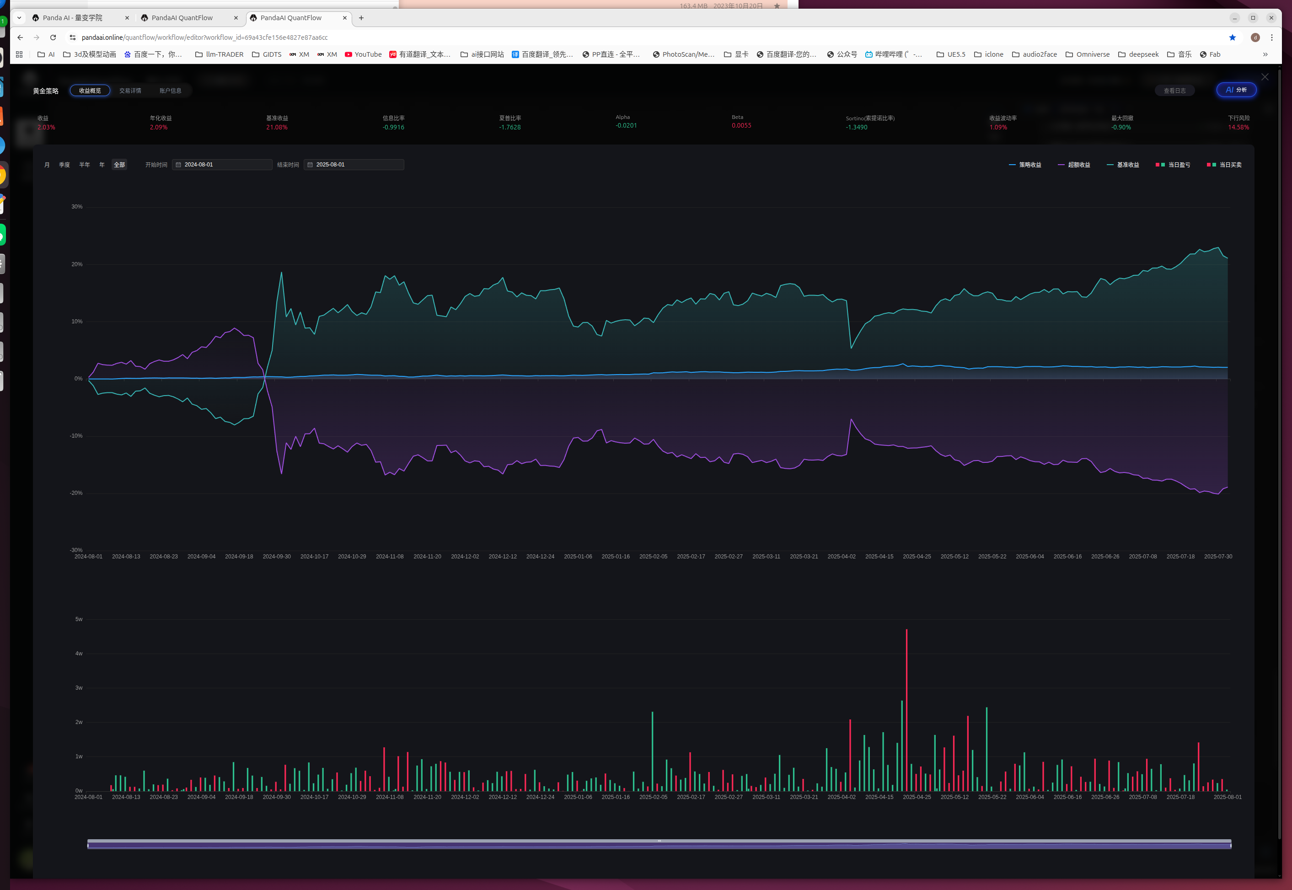Viewport: 1292px width, 890px height.
Task: Open the 音乐 bookmark folder
Action: tap(1179, 54)
